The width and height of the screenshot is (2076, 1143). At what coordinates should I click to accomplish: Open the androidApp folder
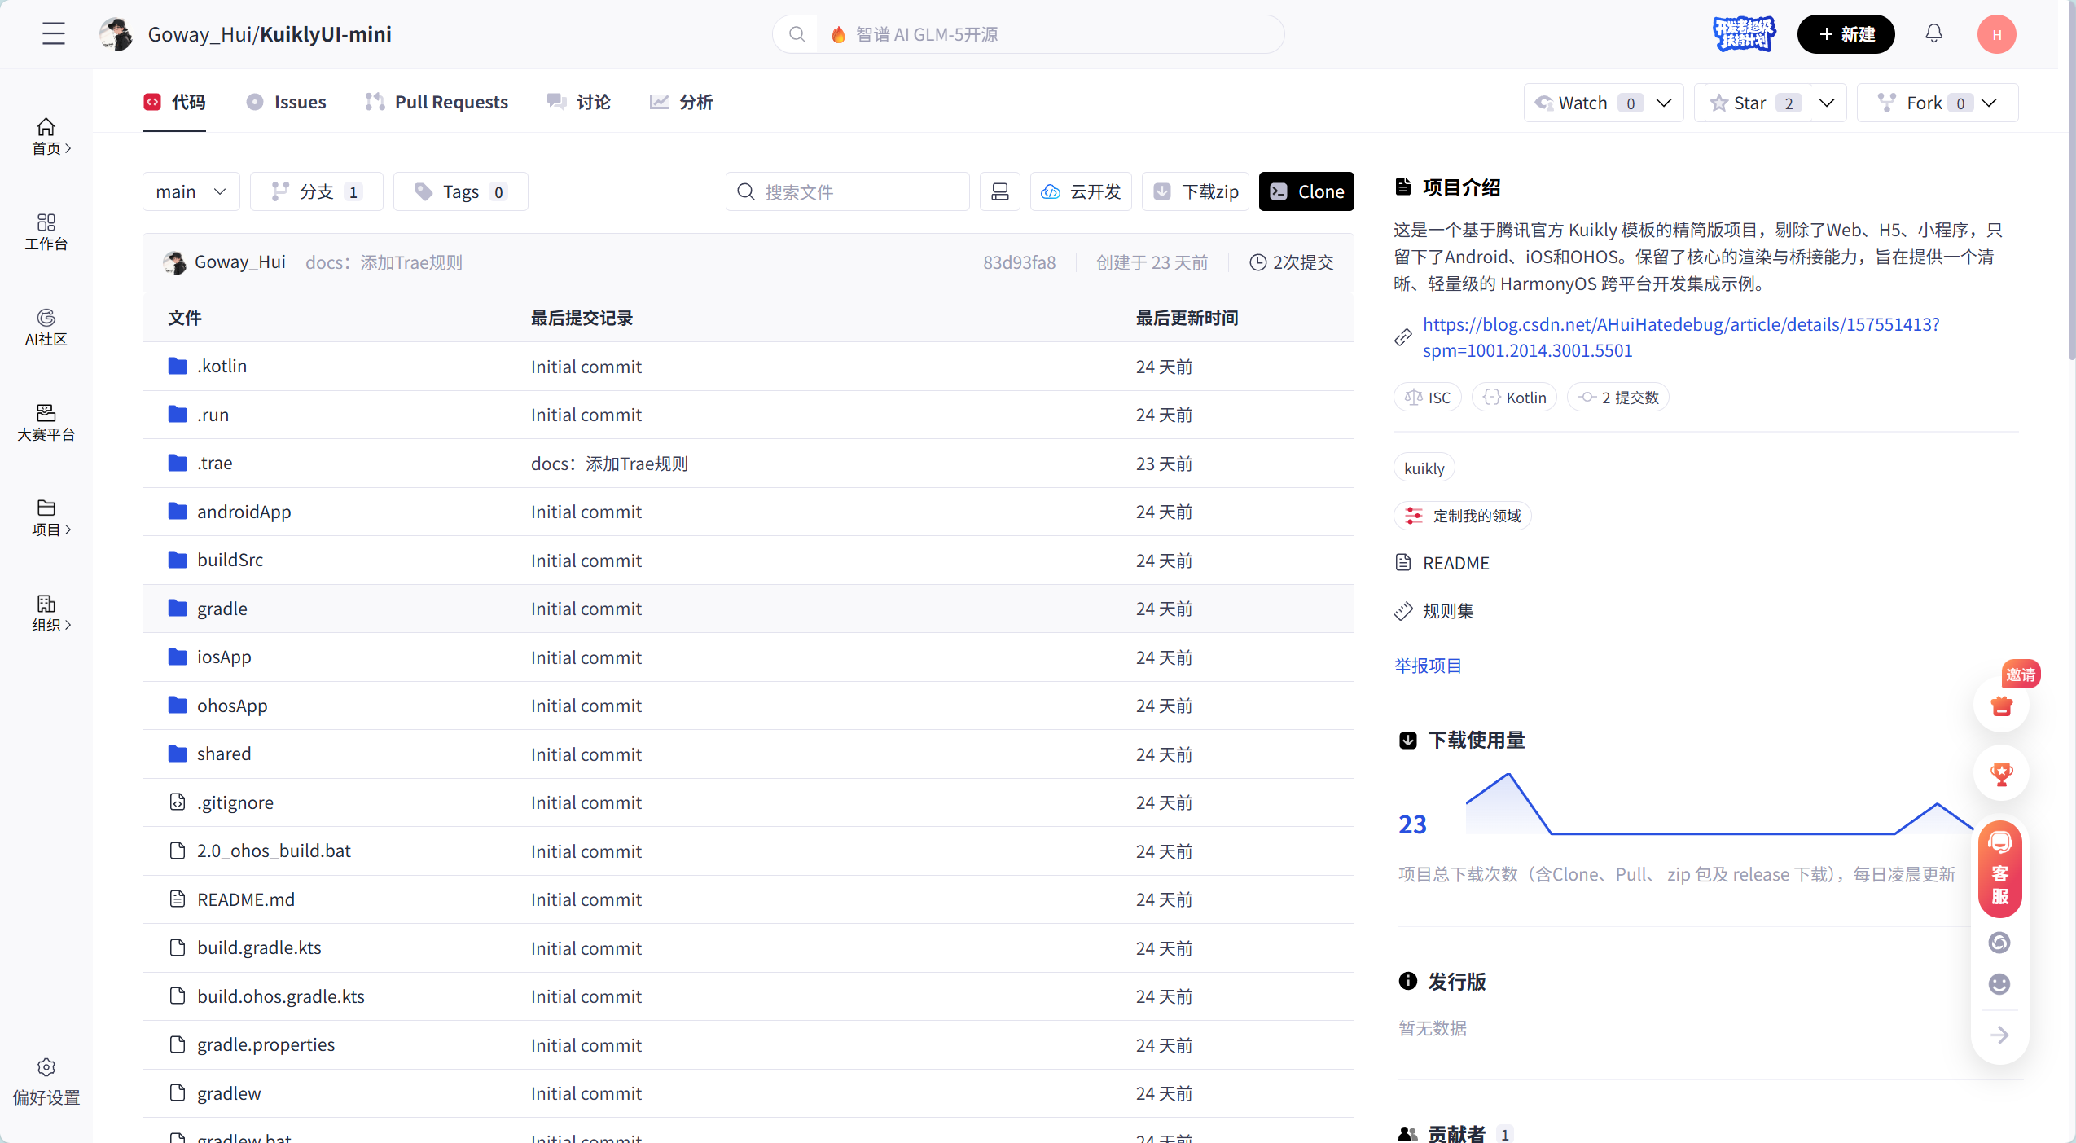click(x=244, y=512)
